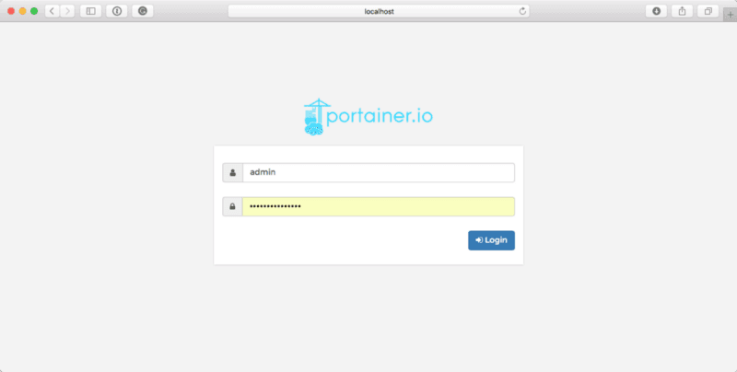Show the Safari downloads list
737x372 pixels.
point(657,11)
